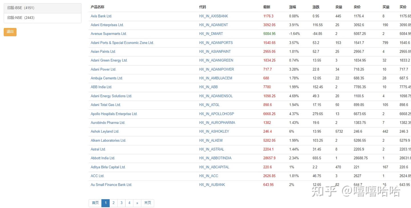Open Adani Ports & Special Economic Zone Ltd.

pyautogui.click(x=122, y=43)
